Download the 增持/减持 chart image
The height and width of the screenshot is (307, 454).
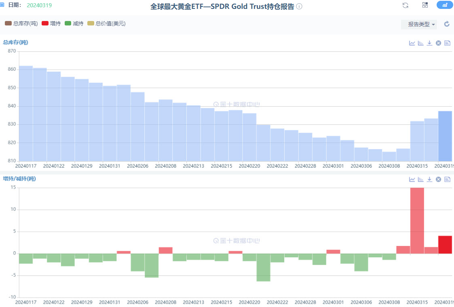(x=429, y=179)
